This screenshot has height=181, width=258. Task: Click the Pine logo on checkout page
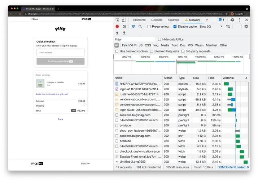[x=60, y=29]
